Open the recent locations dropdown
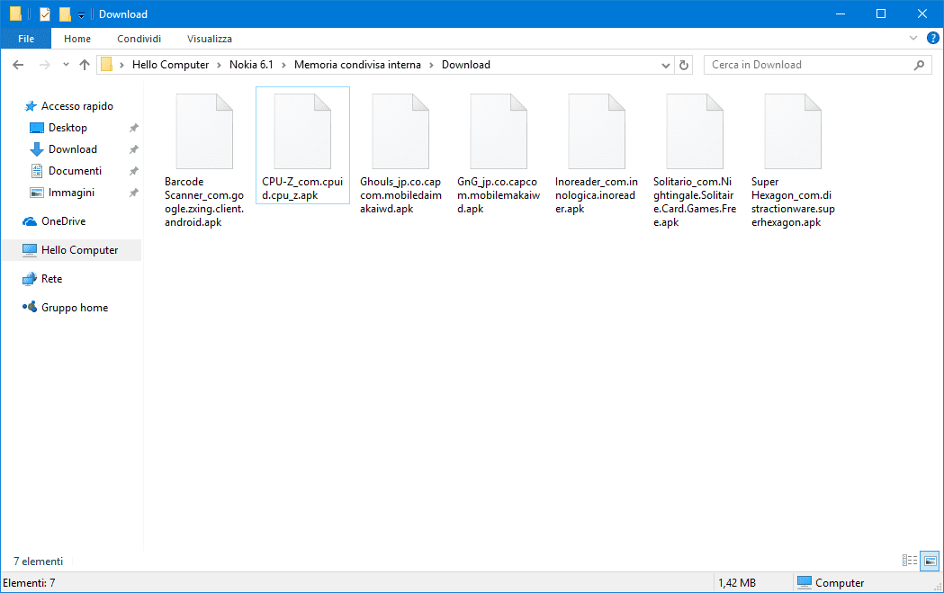 tap(66, 65)
